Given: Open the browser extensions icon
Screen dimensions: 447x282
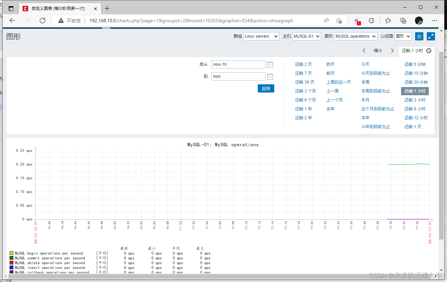Looking at the screenshot, I should 371,21.
